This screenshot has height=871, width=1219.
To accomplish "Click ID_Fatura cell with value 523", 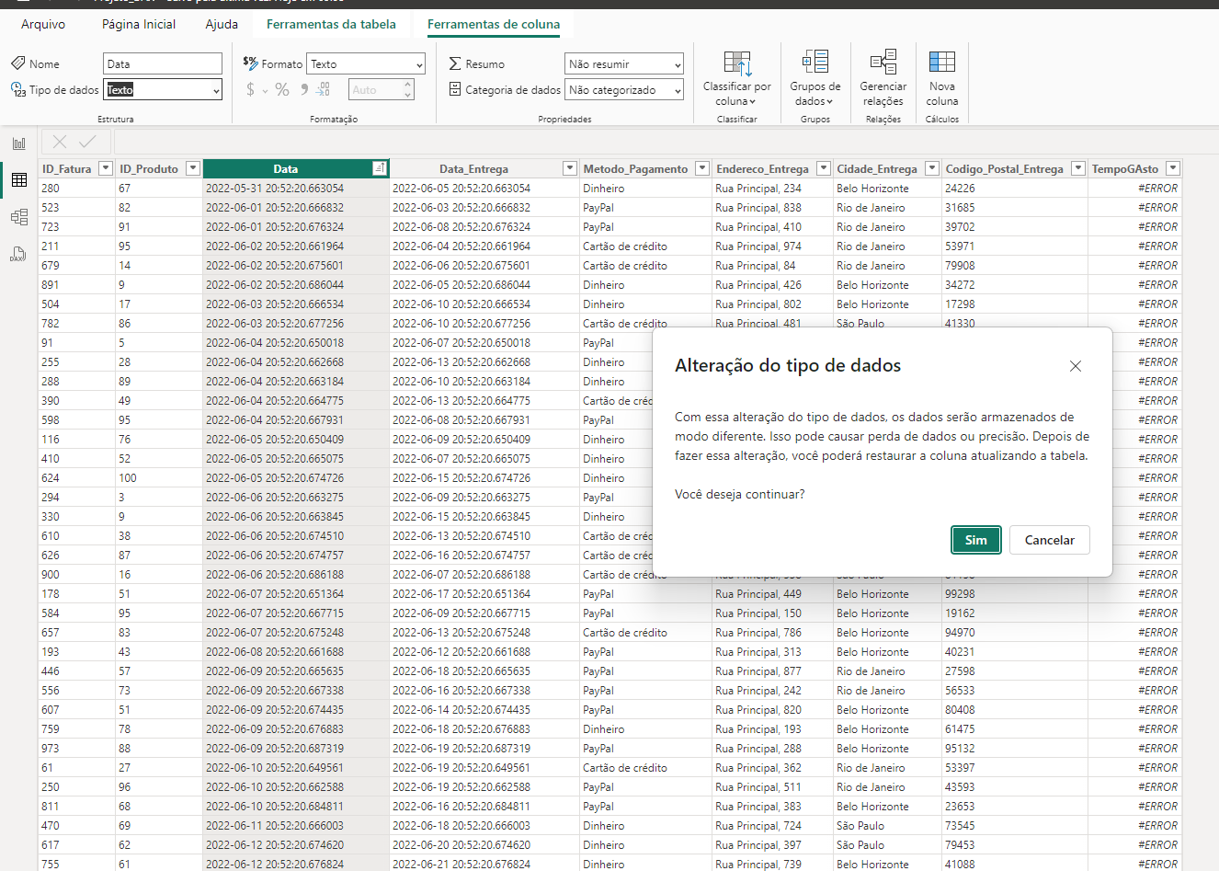I will point(76,207).
